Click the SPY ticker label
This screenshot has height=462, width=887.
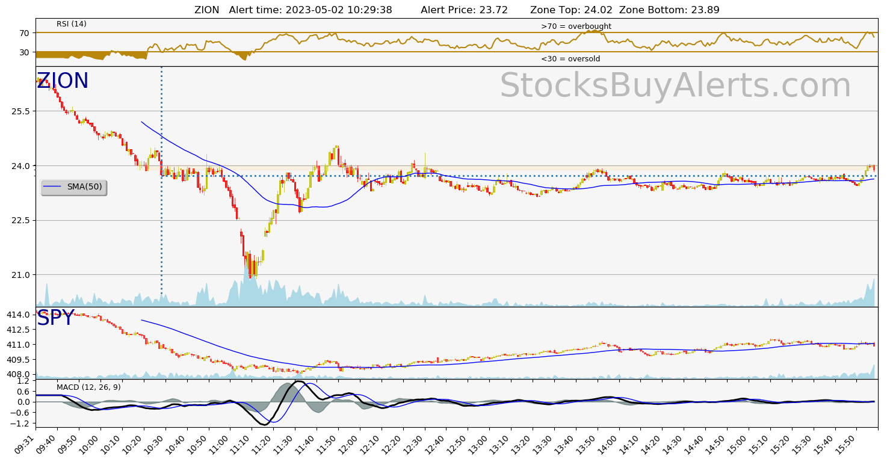coord(55,318)
